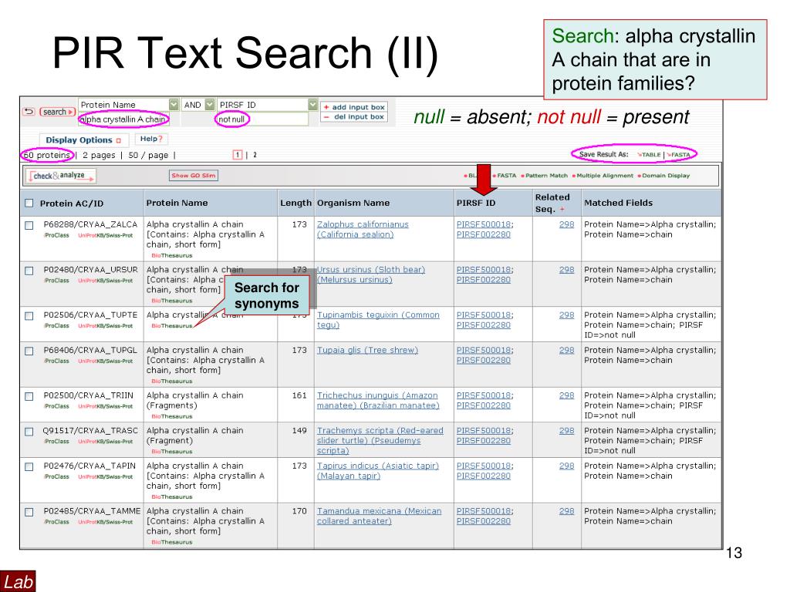Open the Protein Name field dropdown

pos(174,104)
